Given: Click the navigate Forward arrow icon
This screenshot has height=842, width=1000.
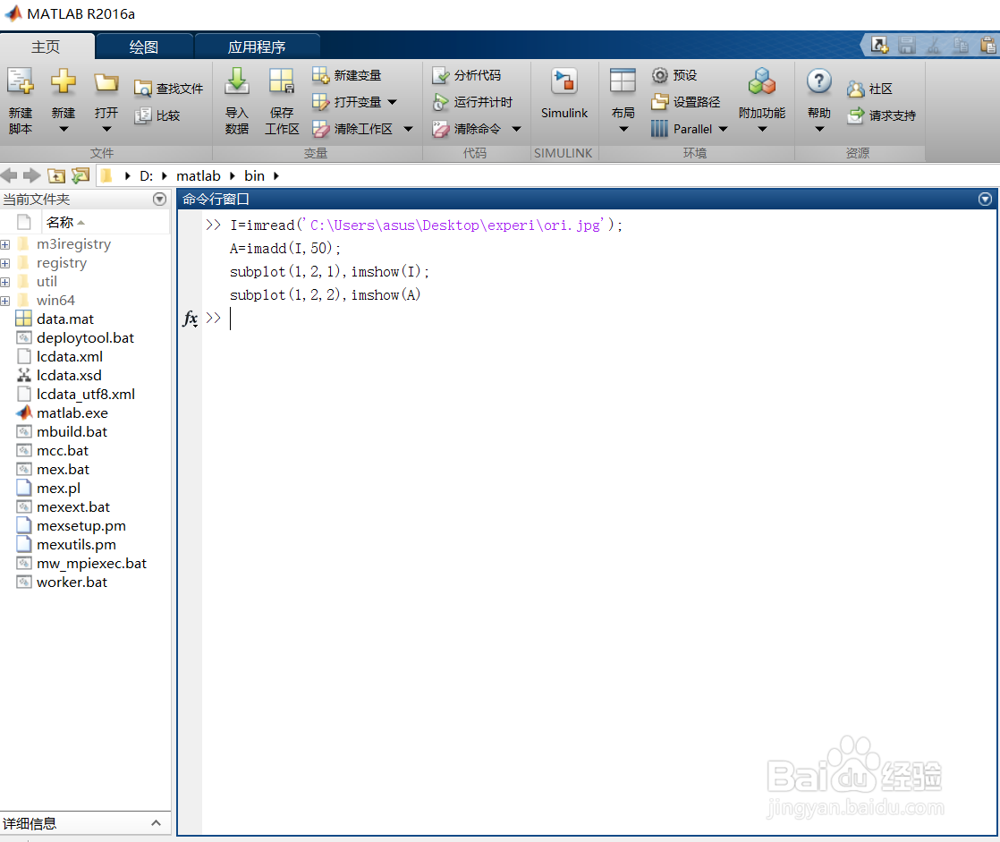Looking at the screenshot, I should (x=32, y=175).
